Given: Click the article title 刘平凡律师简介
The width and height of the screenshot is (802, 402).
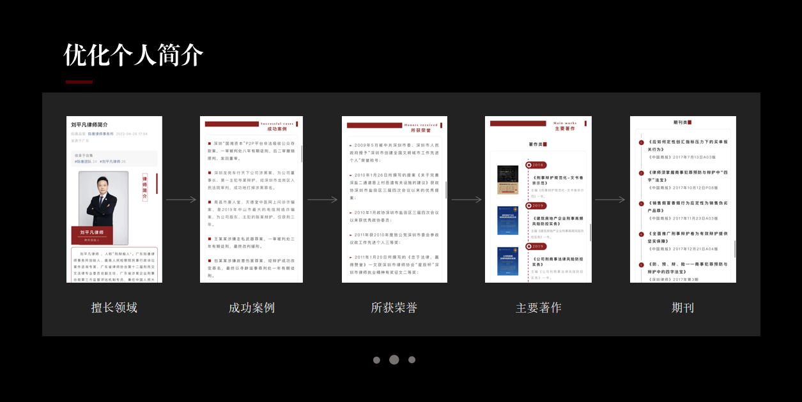Looking at the screenshot, I should point(89,124).
